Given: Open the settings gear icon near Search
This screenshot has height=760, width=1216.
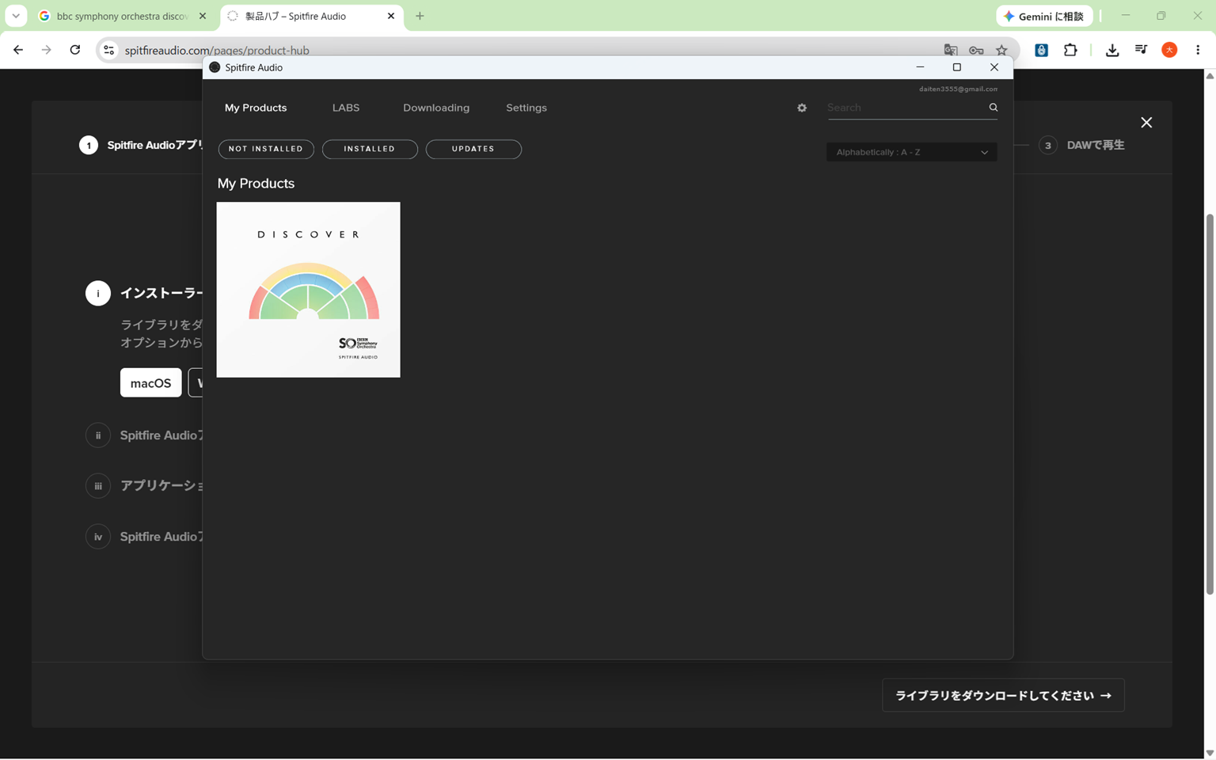Looking at the screenshot, I should pos(802,108).
